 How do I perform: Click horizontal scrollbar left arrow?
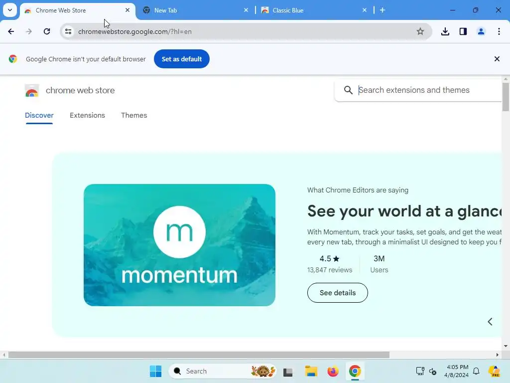(4, 355)
